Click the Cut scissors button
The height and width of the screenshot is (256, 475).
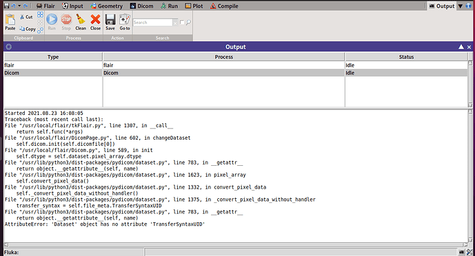pyautogui.click(x=26, y=17)
